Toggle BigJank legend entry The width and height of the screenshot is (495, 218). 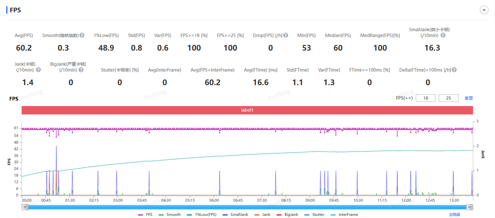point(287,215)
